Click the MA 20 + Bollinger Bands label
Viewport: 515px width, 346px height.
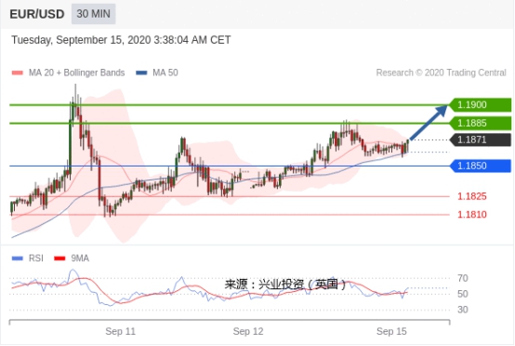(76, 73)
